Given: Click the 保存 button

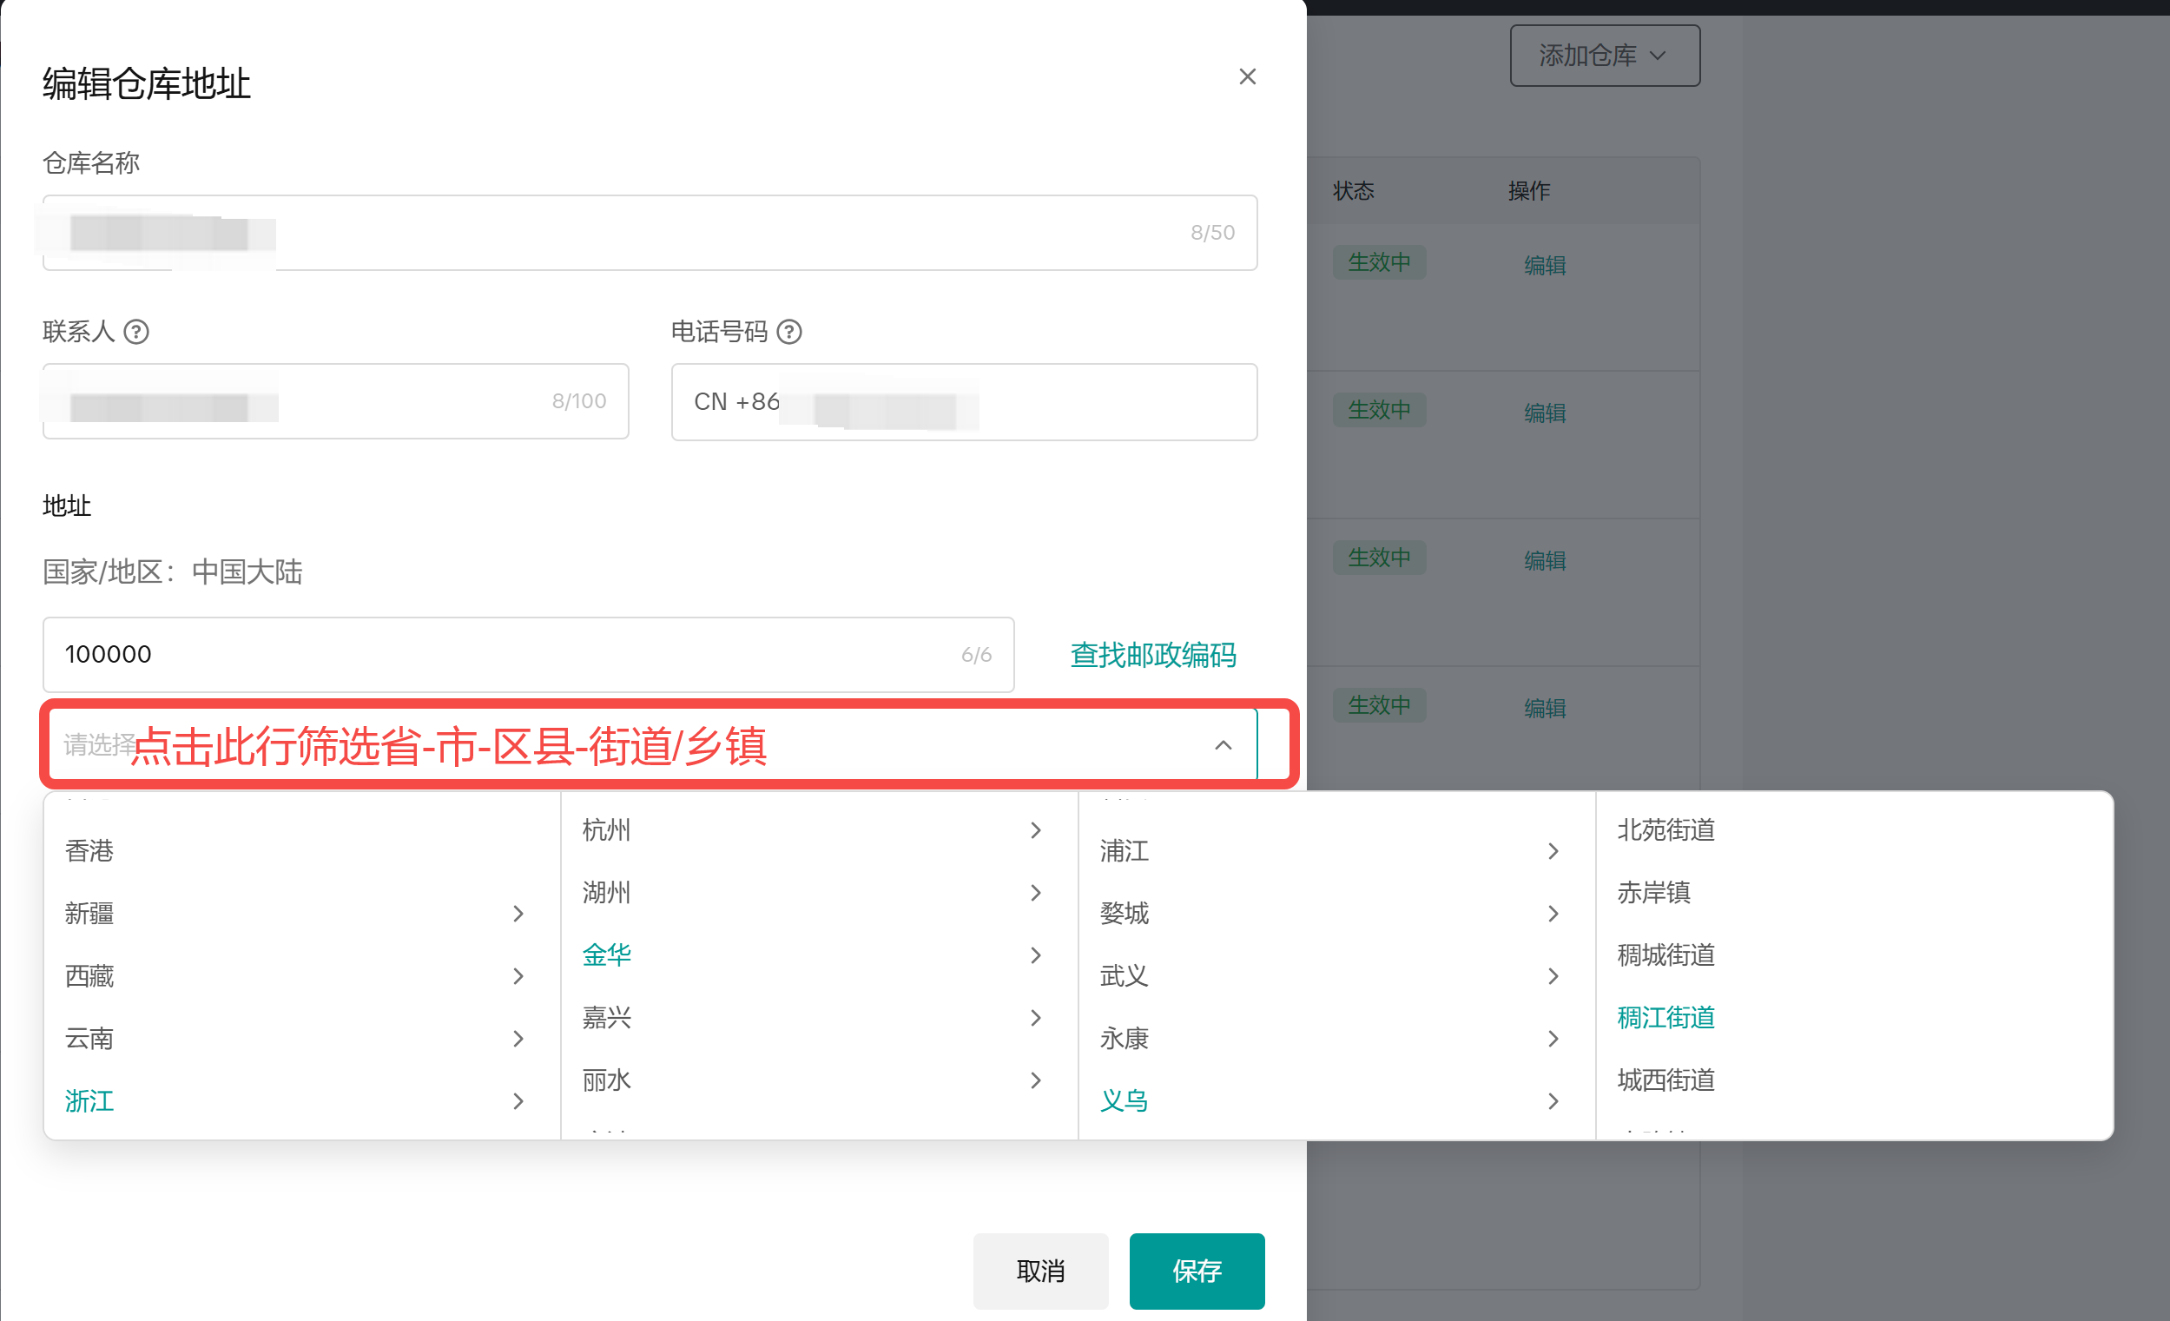Looking at the screenshot, I should tap(1196, 1270).
